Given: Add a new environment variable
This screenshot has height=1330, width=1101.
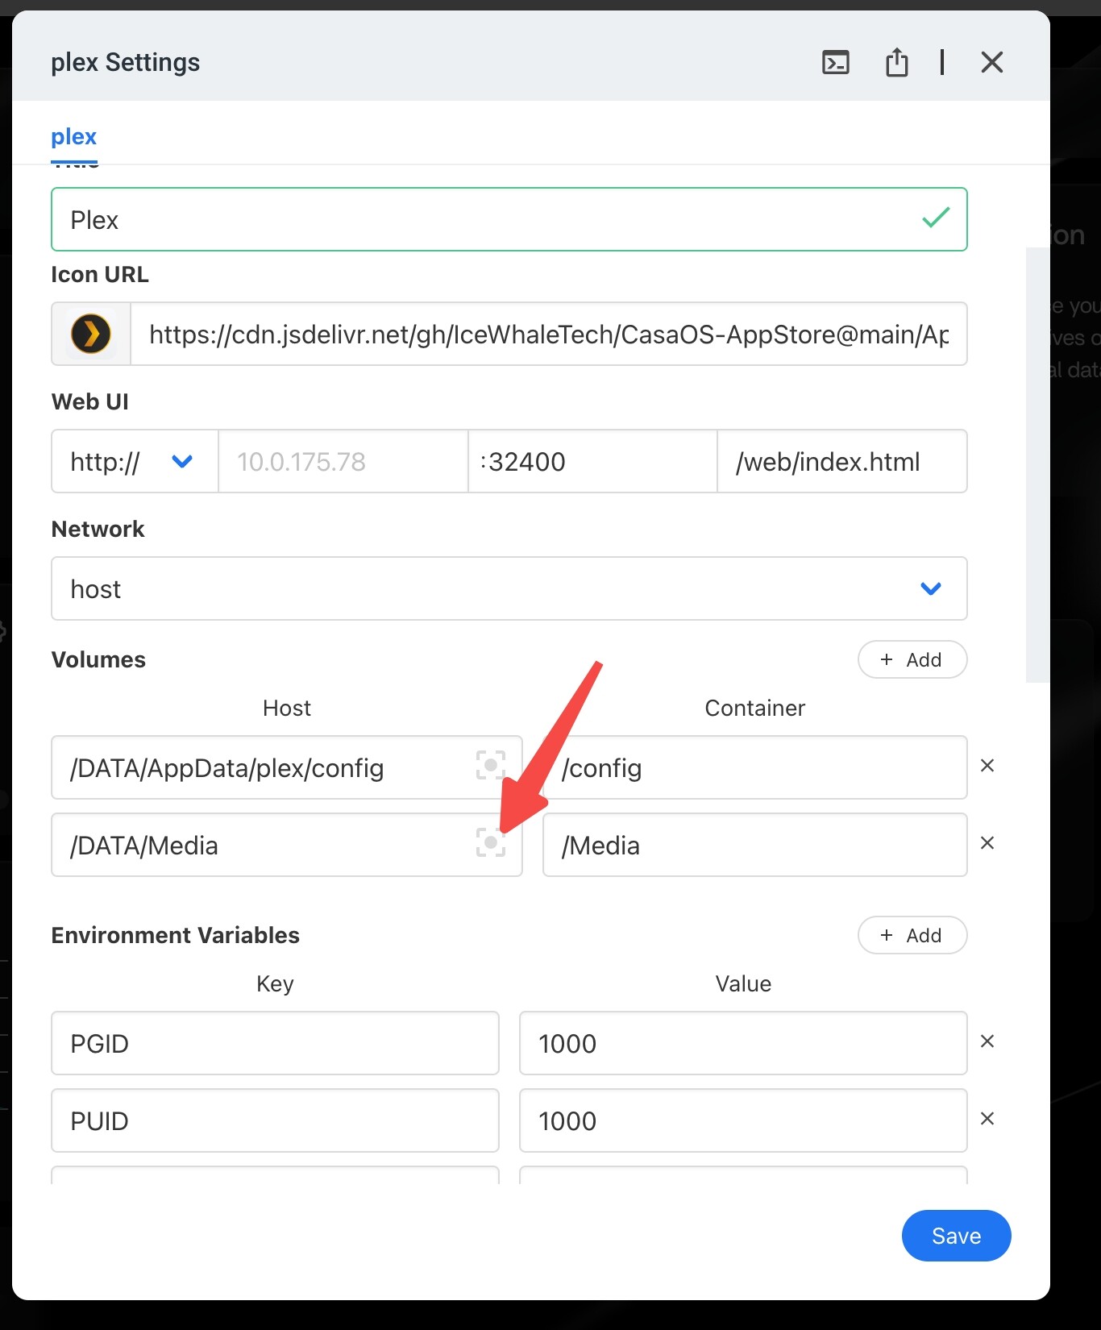Looking at the screenshot, I should click(x=912, y=935).
